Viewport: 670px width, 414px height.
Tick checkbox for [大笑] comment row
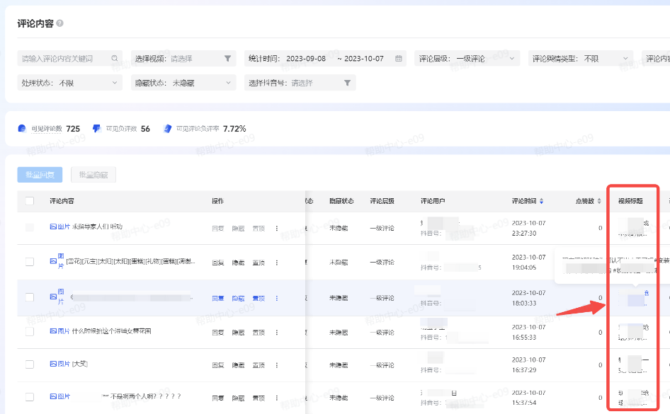tap(30, 364)
